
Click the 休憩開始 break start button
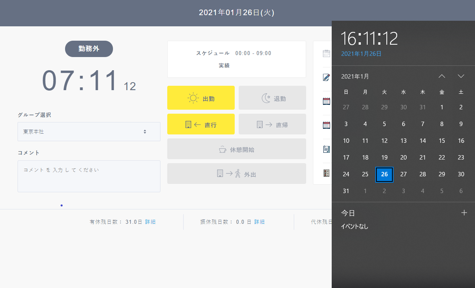(236, 149)
